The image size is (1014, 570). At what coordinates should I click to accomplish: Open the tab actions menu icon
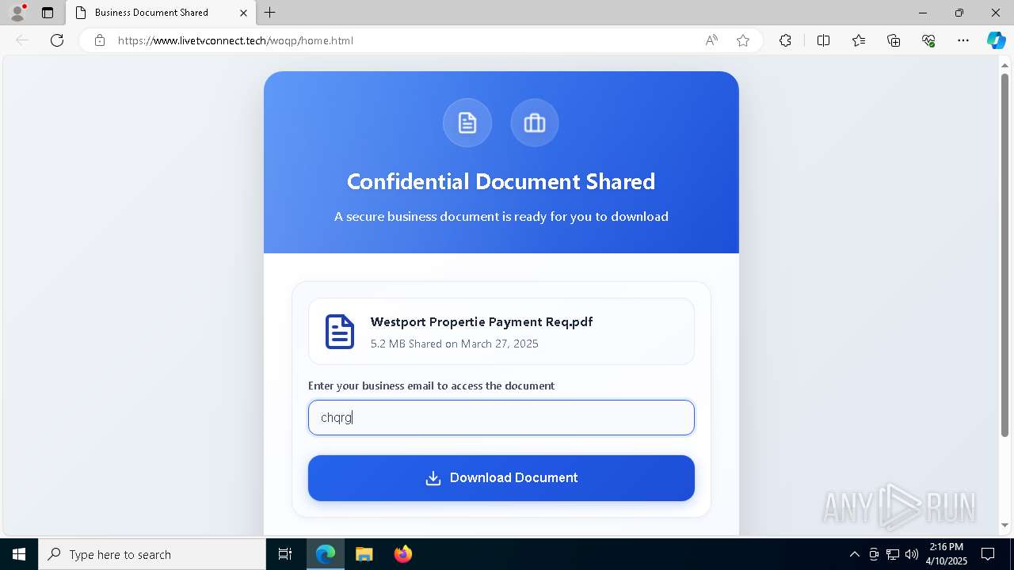point(48,13)
